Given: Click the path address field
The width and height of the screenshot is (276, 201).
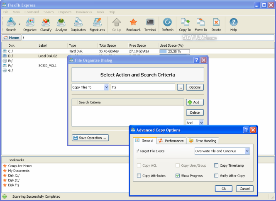Looking at the screenshot, I should click(x=148, y=38).
